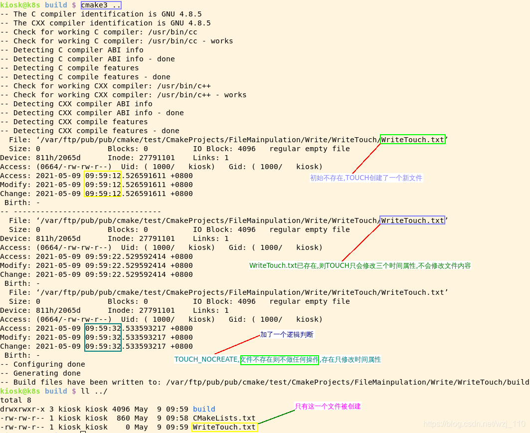Click second purple-boxed WriteTouch.txt filename
This screenshot has height=433, width=530.
coord(412,220)
